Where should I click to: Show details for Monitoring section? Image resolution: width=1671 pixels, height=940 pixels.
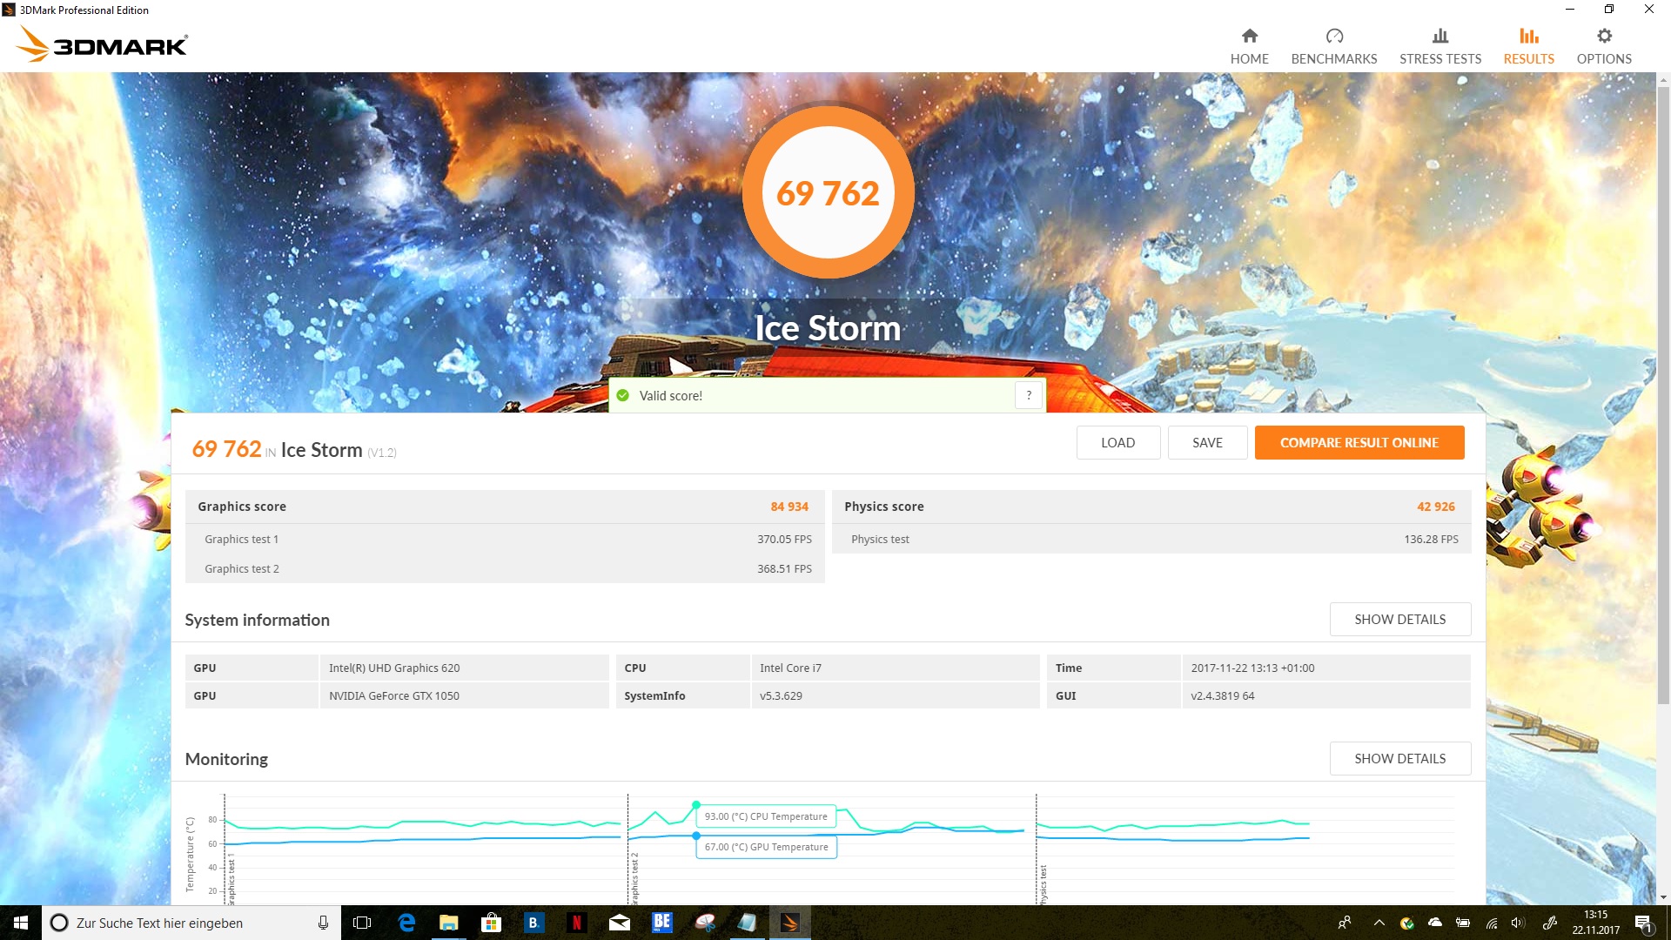pos(1399,759)
